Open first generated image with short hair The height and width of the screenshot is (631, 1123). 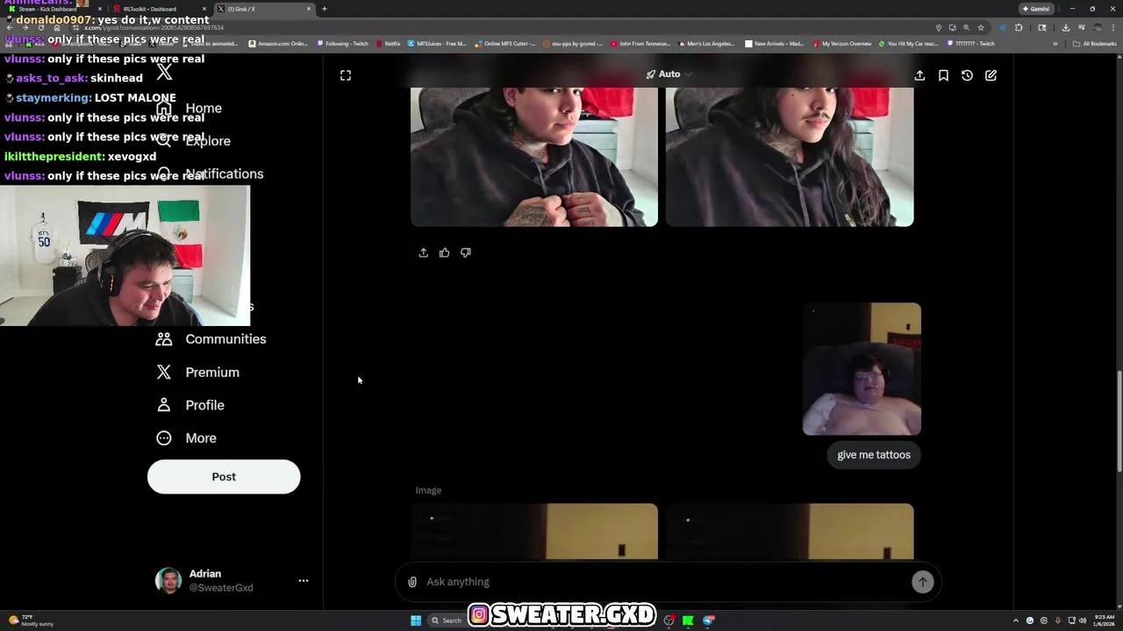click(x=534, y=157)
